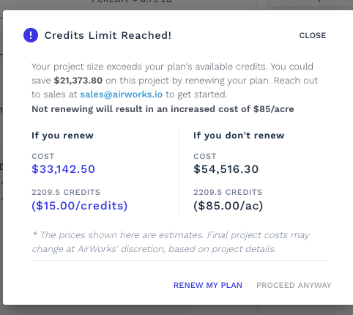The image size is (353, 315).
Task: Select Proceed Anyway
Action: [294, 285]
